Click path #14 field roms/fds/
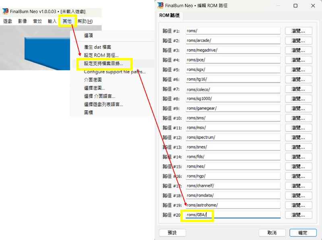The width and height of the screenshot is (322, 240). [x=233, y=157]
